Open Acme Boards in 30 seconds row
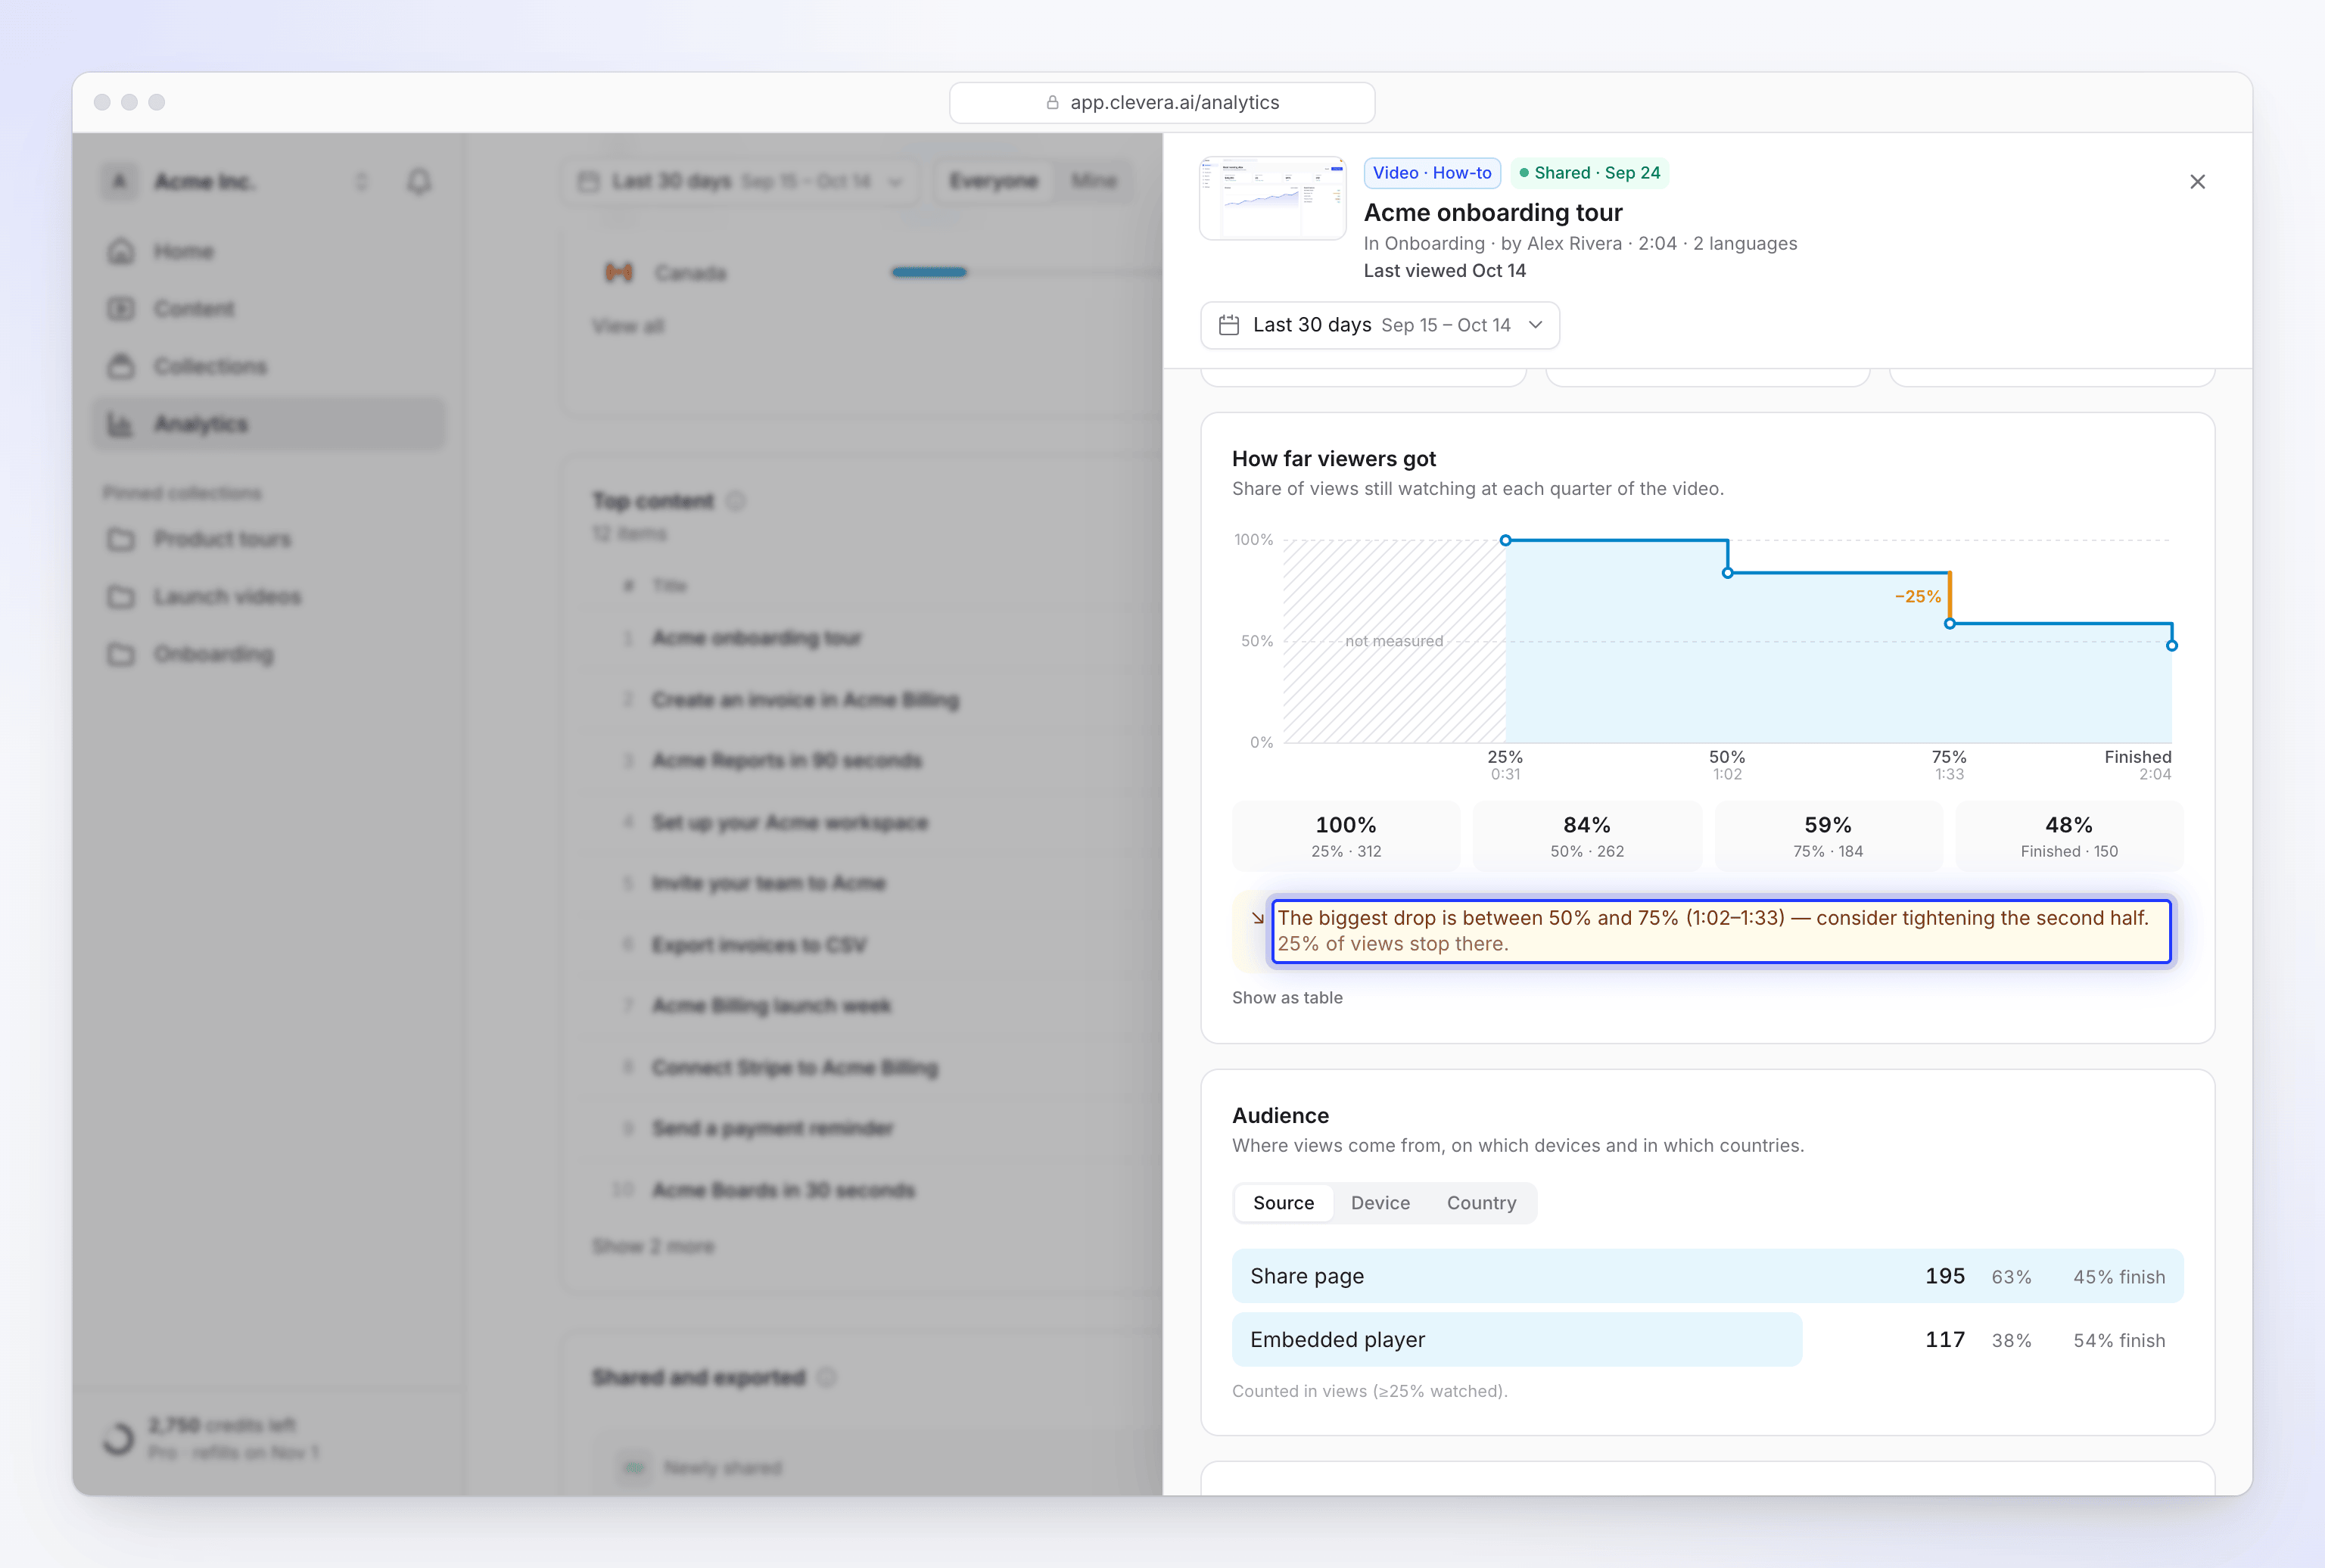This screenshot has height=1568, width=2325. pyautogui.click(x=783, y=1191)
